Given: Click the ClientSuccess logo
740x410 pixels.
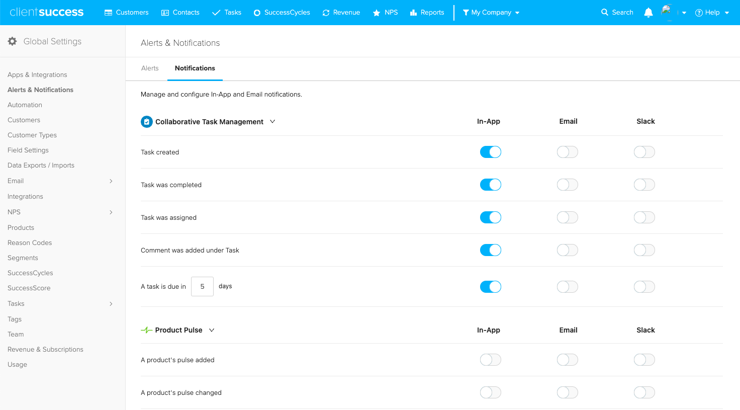Looking at the screenshot, I should coord(47,12).
